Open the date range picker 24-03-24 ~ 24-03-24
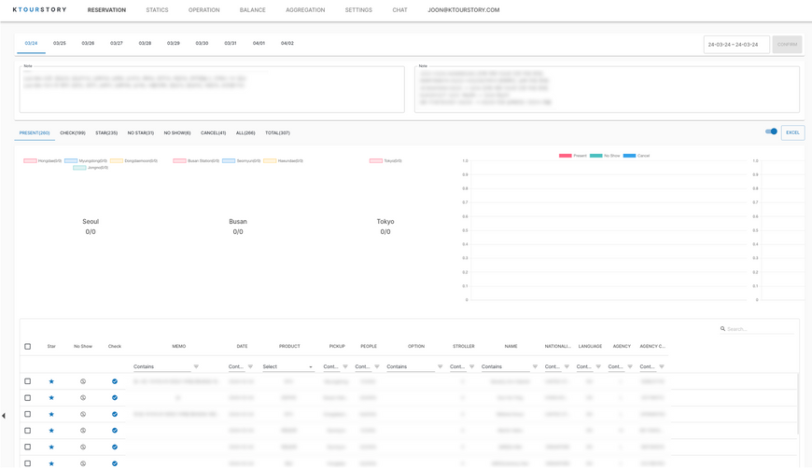Image resolution: width=812 pixels, height=468 pixels. point(735,44)
